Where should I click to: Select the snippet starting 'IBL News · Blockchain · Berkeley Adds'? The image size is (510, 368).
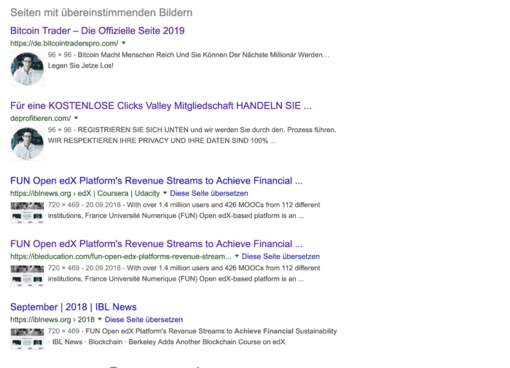167,342
